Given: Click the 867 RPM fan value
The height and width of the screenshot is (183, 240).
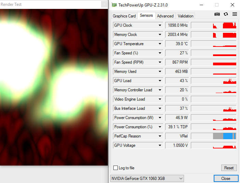Looking at the screenshot, I should (x=177, y=62).
